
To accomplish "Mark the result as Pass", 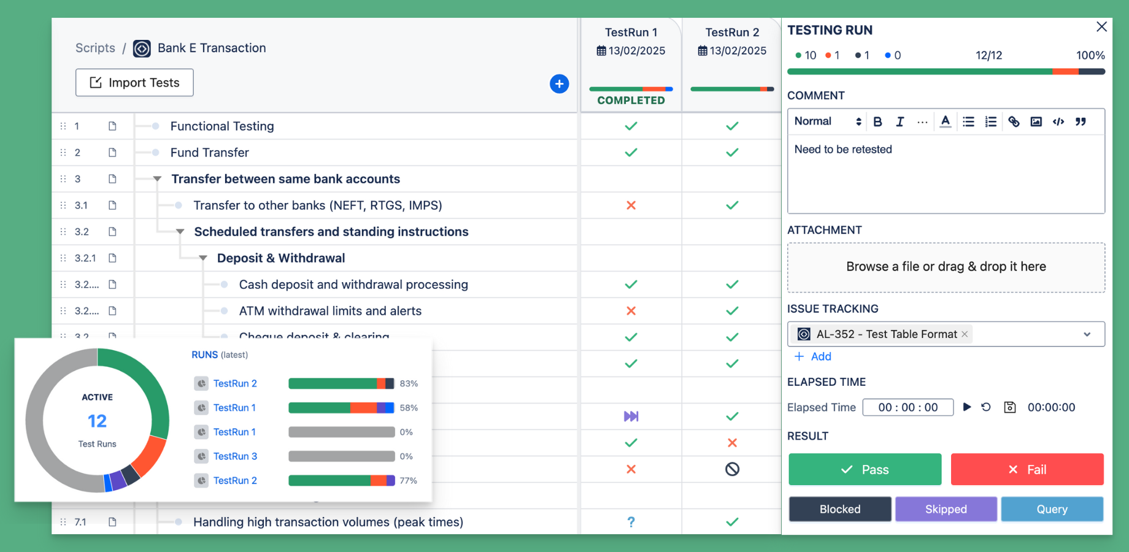I will tap(865, 469).
